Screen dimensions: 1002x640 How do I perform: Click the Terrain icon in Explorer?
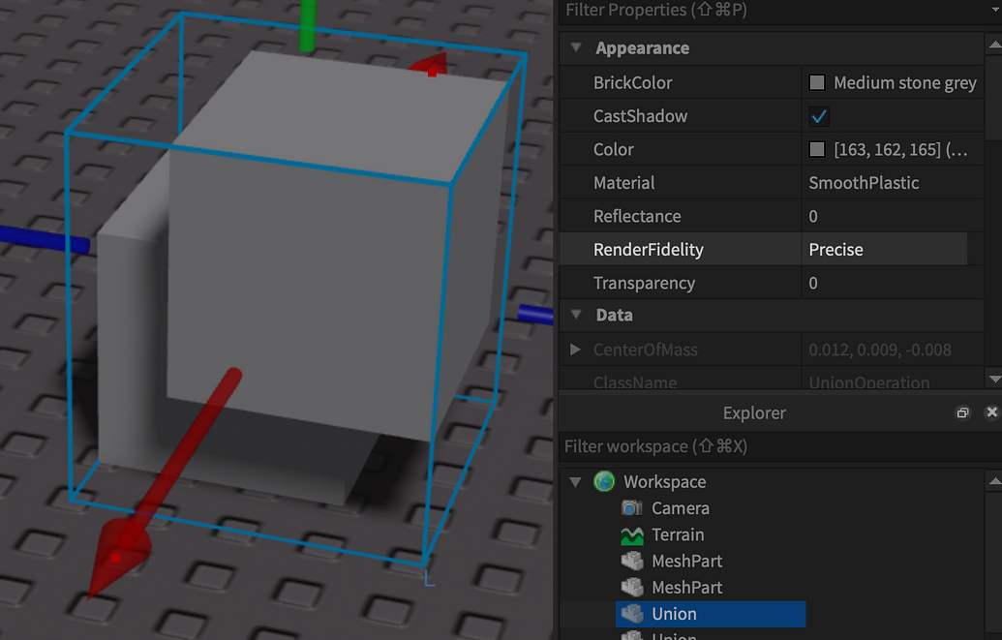(x=630, y=533)
